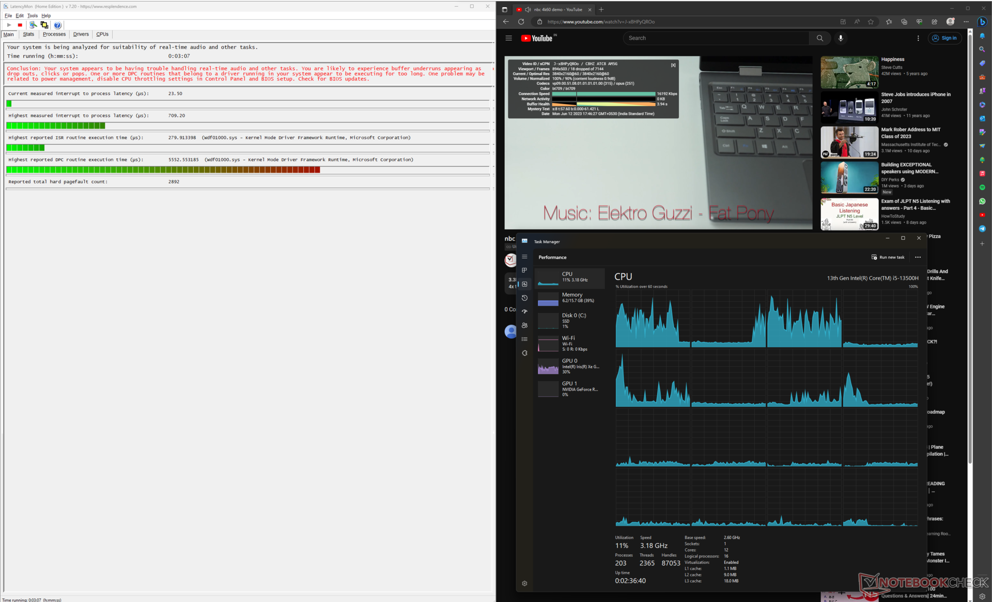Click the YouTube voice search microphone
The width and height of the screenshot is (992, 602).
tap(841, 38)
